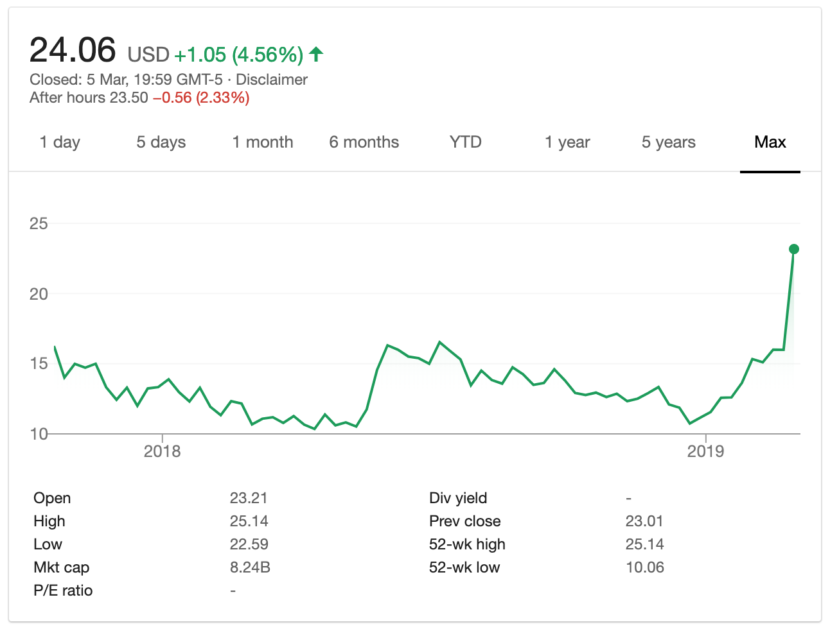Click the green up arrow icon
The width and height of the screenshot is (830, 629).
pos(316,55)
